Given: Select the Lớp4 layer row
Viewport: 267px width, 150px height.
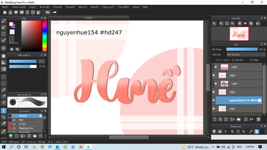Looking at the screenshot, I should click(238, 84).
